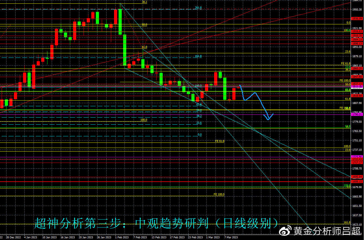Click the red 1818.68 price level label
Image resolution: width=364 pixels, height=240 pixels.
coord(357,96)
